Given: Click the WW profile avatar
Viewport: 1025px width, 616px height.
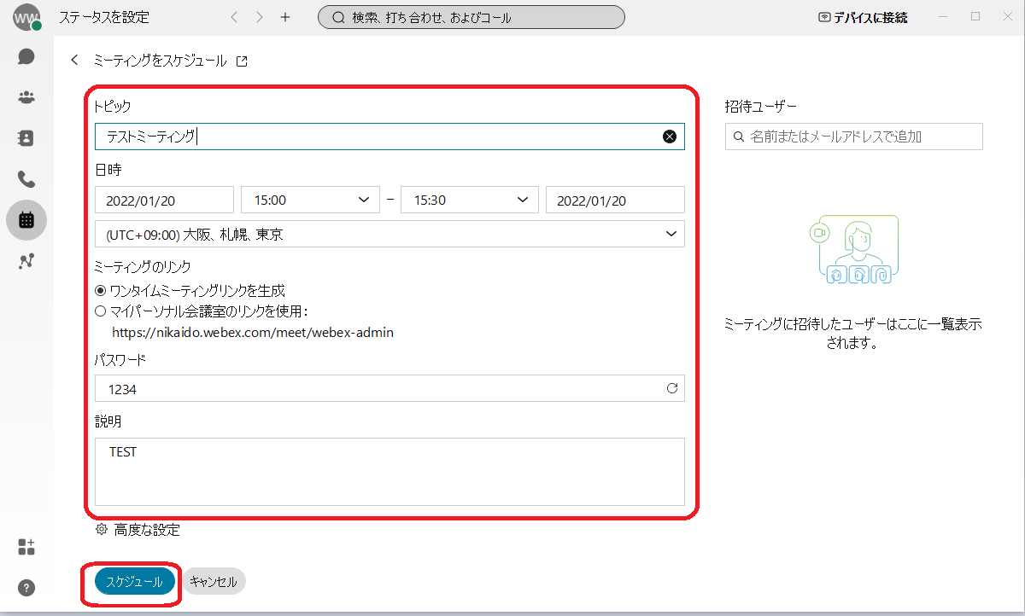Looking at the screenshot, I should click(26, 17).
